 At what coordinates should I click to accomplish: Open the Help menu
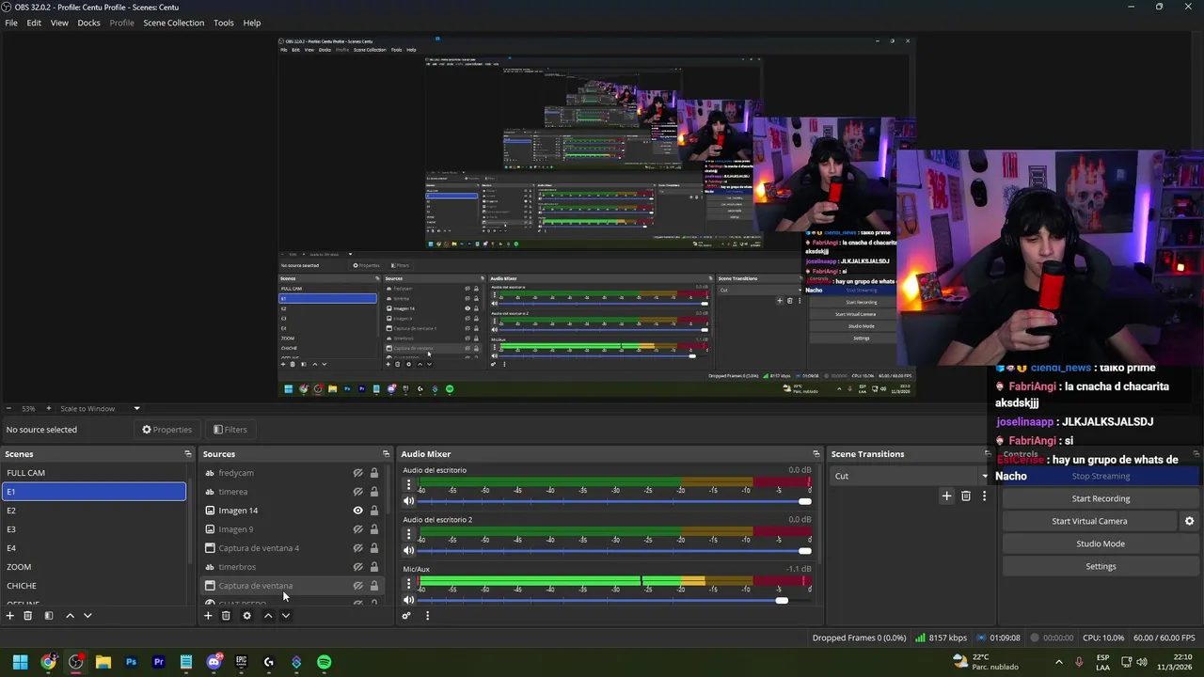pyautogui.click(x=252, y=23)
